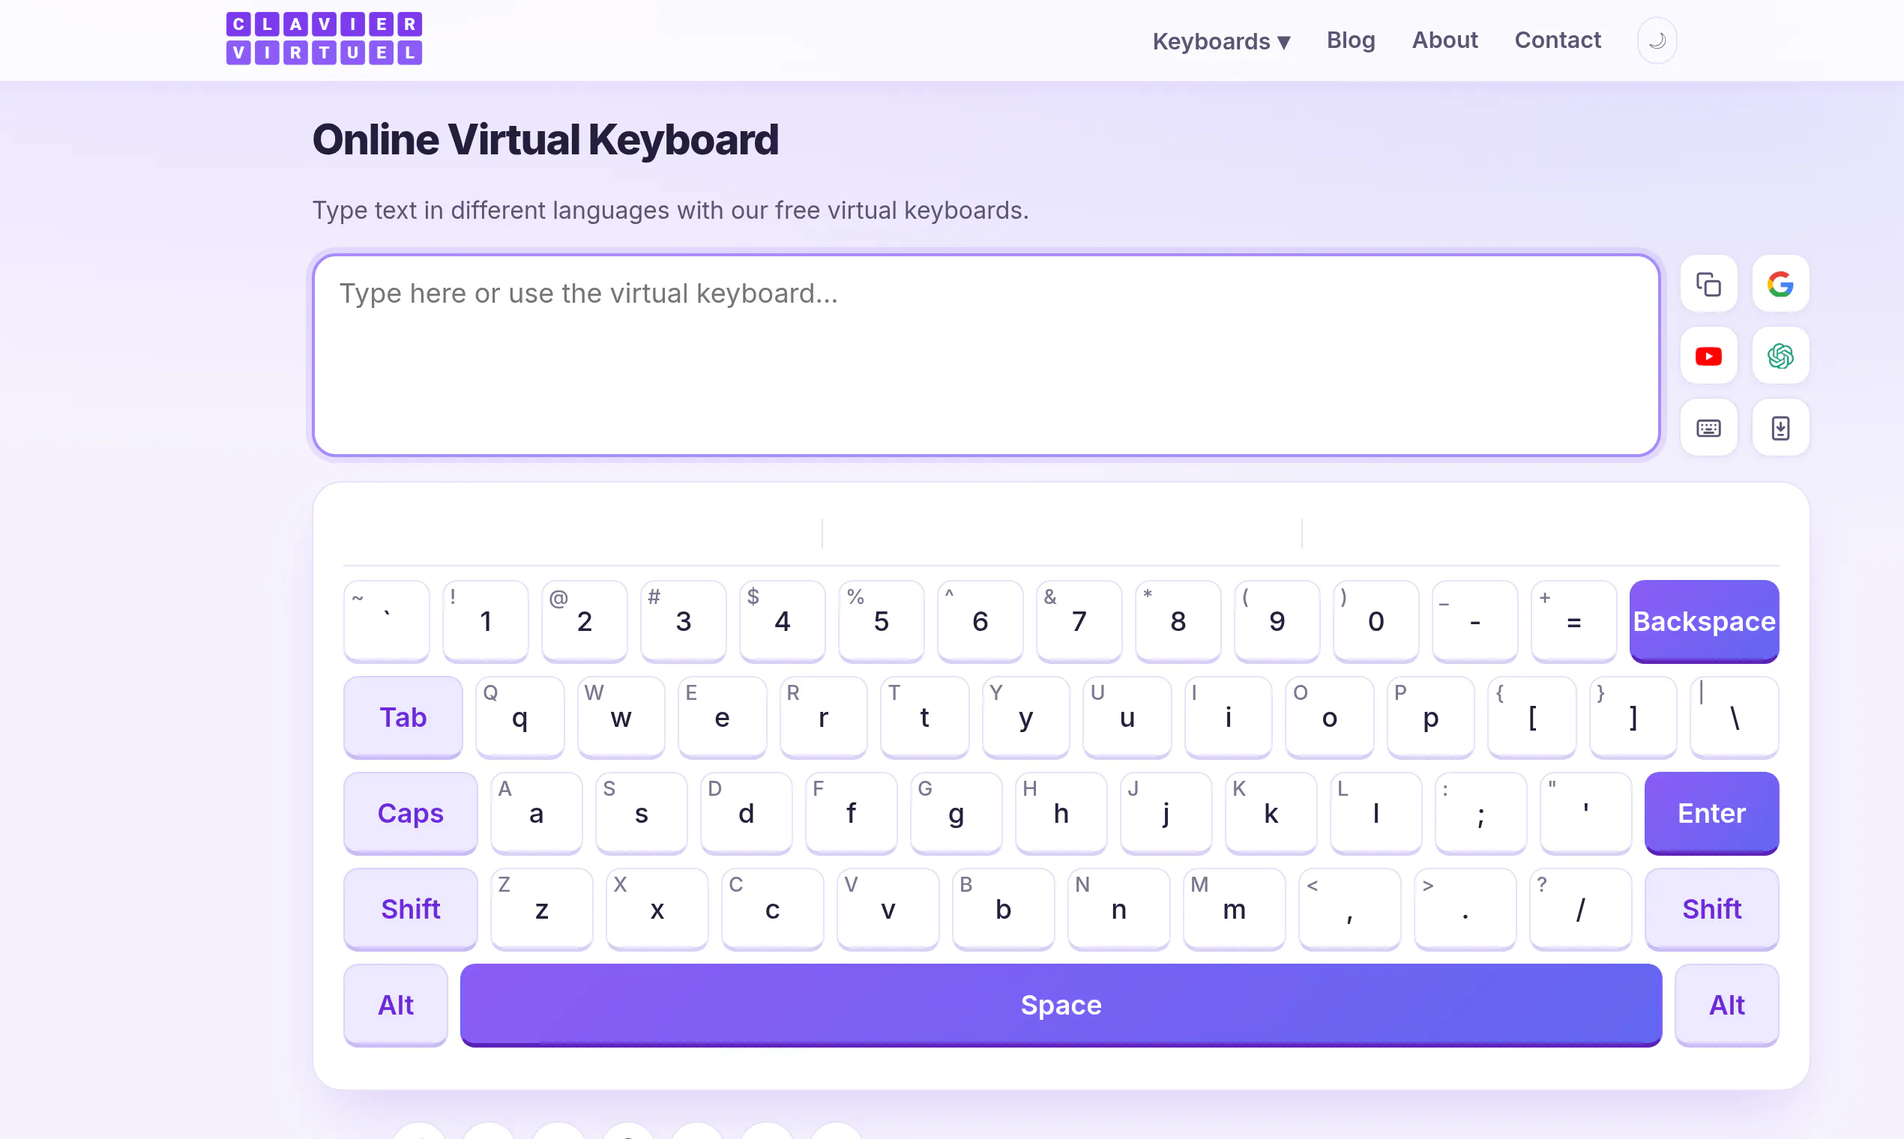This screenshot has width=1904, height=1139.
Task: Toggle the left Shift key
Action: coord(410,909)
